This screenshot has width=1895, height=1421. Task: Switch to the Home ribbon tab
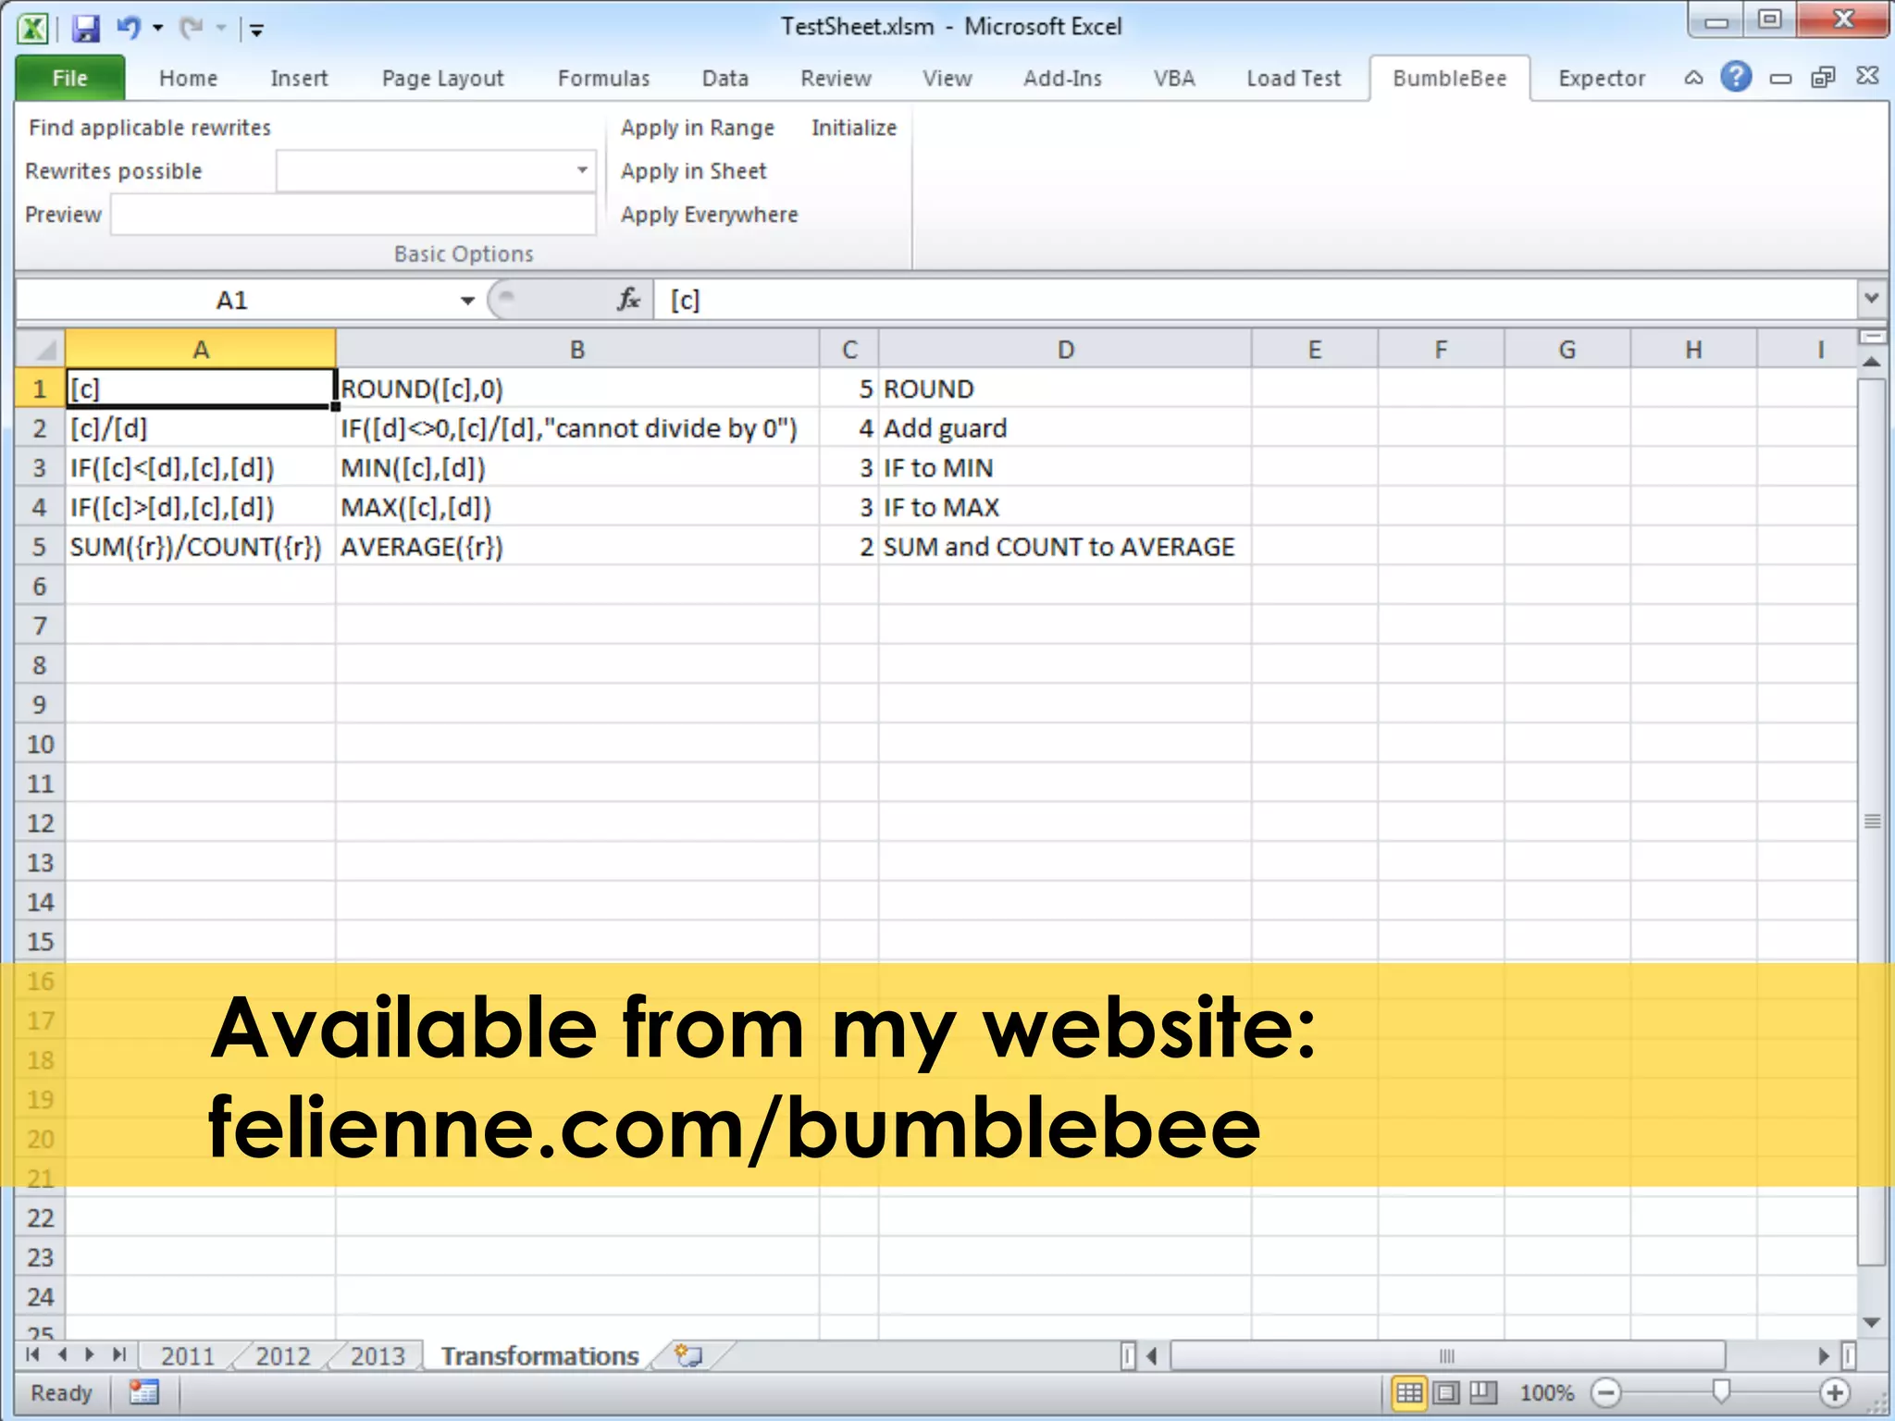tap(188, 78)
